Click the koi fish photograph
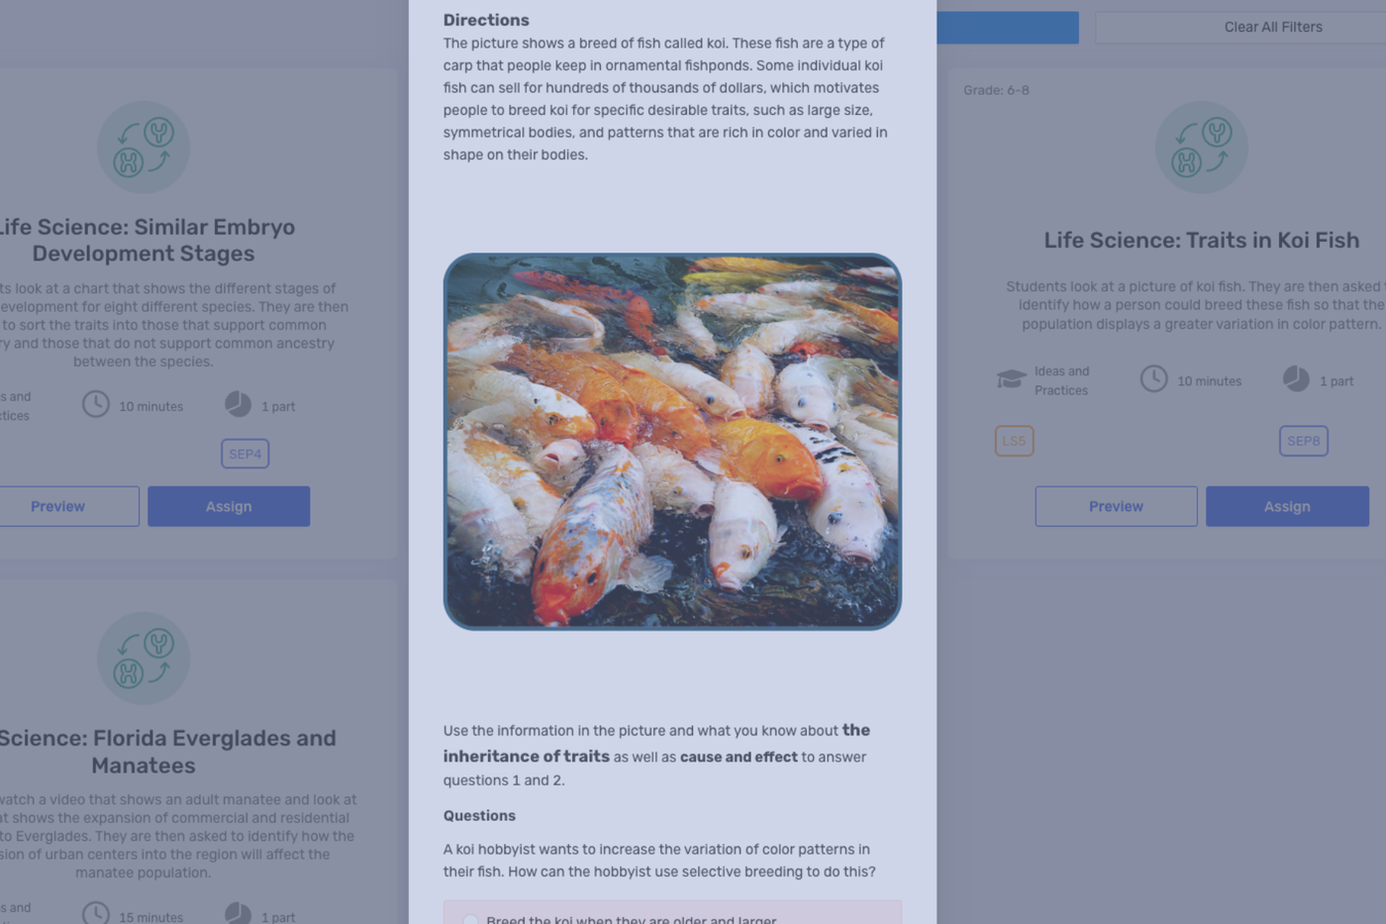The width and height of the screenshot is (1386, 924). 672,442
